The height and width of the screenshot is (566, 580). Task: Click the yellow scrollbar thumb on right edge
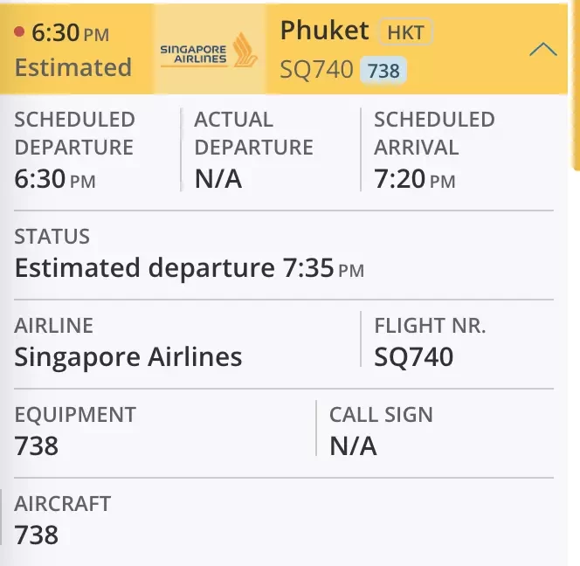tap(576, 86)
